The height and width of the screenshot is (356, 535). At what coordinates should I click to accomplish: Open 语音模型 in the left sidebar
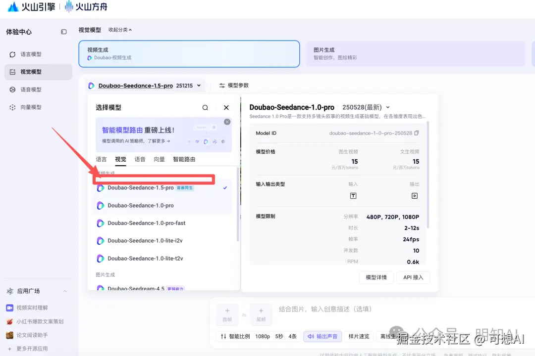click(38, 89)
